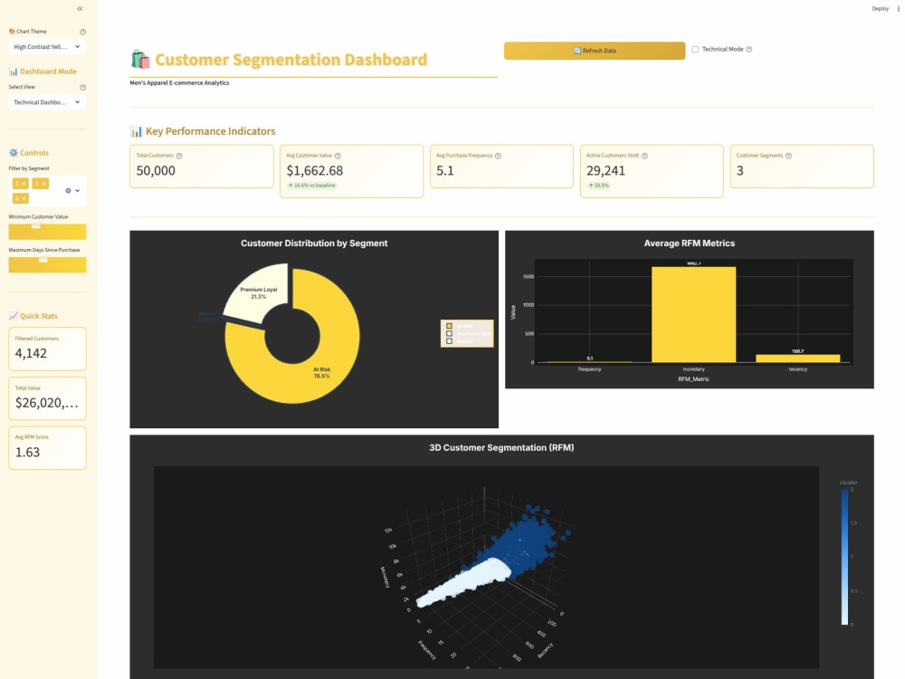Image resolution: width=905 pixels, height=679 pixels.
Task: Click the Customer Segmentation Dashboard title
Action: coord(291,60)
